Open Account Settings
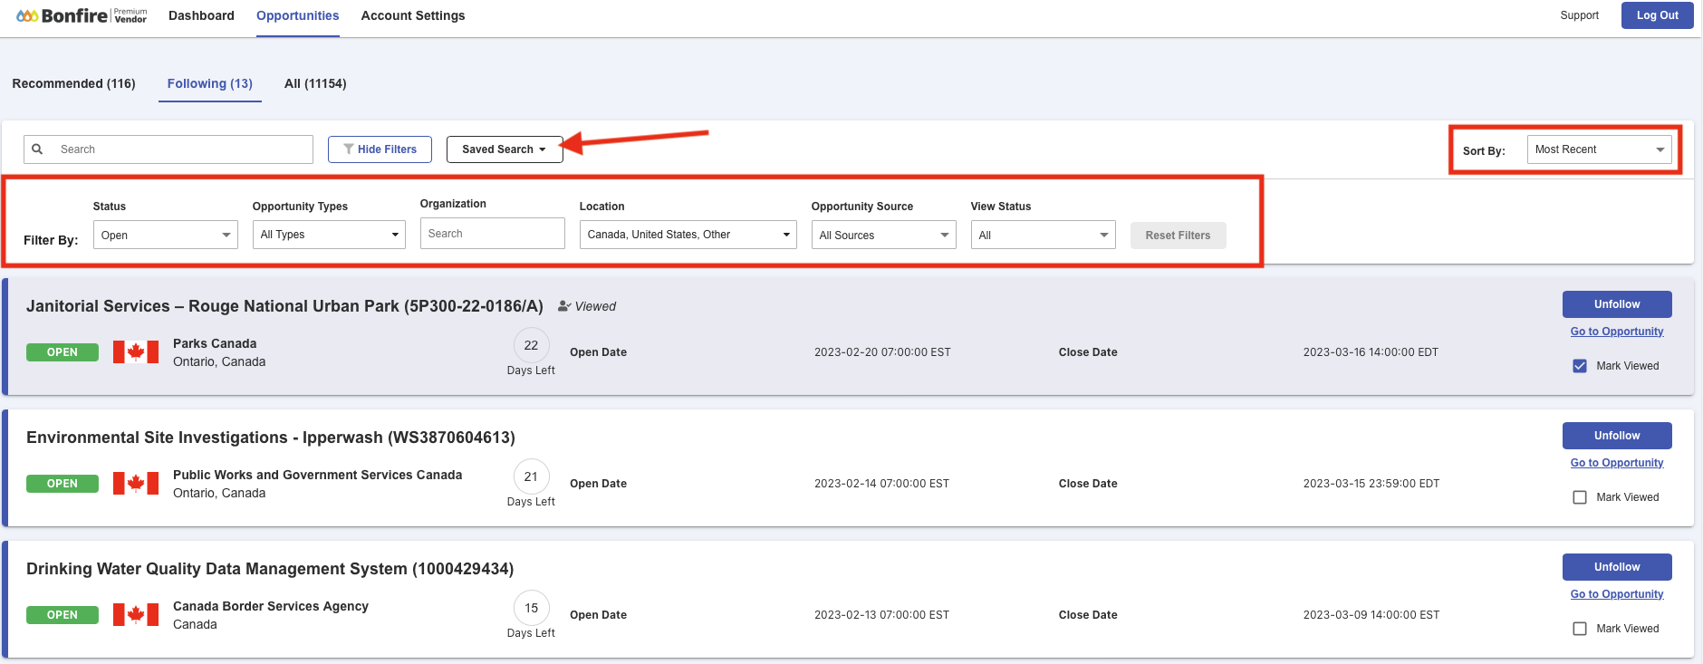 point(413,15)
